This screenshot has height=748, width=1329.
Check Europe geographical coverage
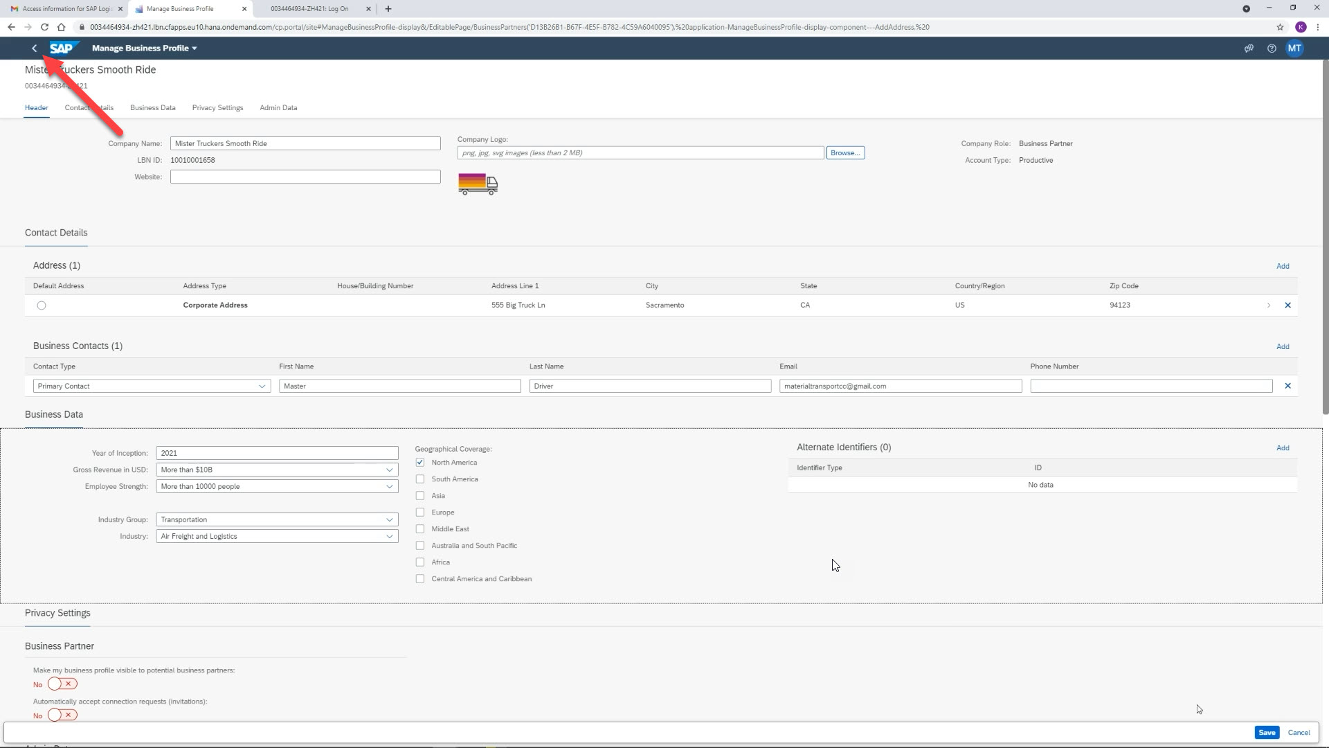coord(420,513)
